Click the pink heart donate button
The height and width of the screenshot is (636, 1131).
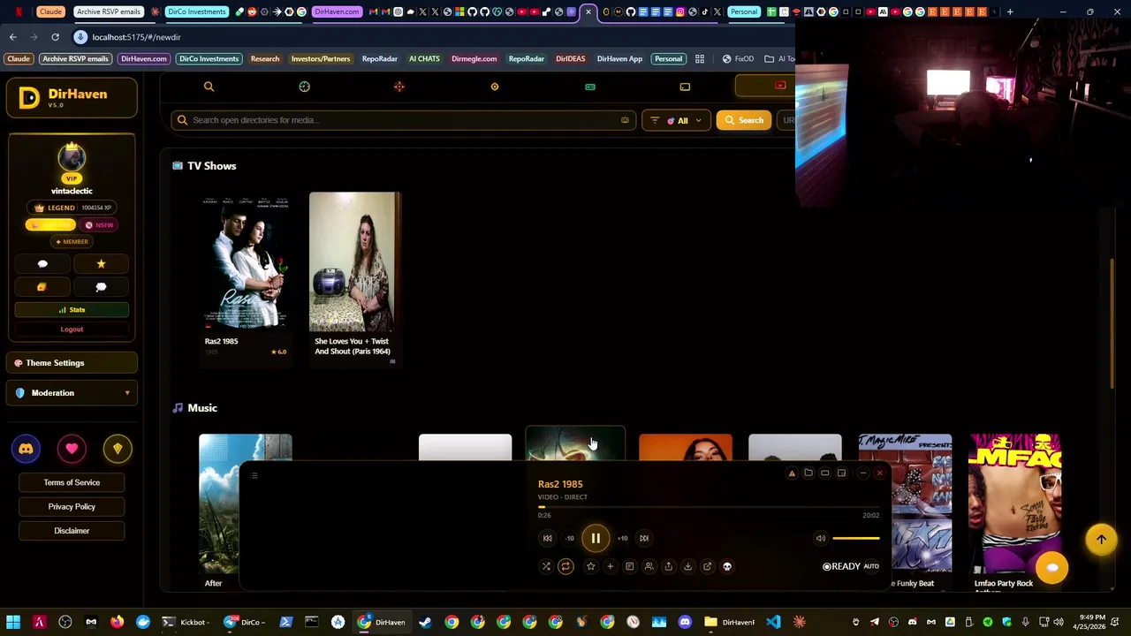click(72, 449)
